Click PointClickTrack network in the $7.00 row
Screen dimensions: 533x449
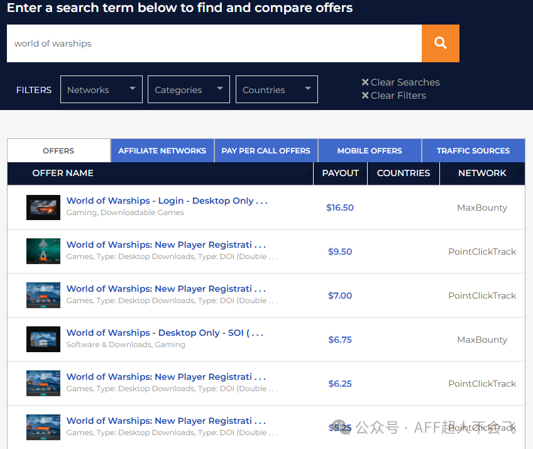tap(482, 296)
